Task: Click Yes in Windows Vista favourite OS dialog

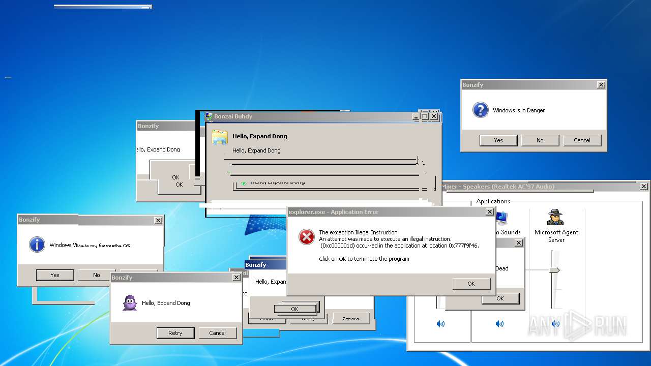Action: tap(55, 275)
